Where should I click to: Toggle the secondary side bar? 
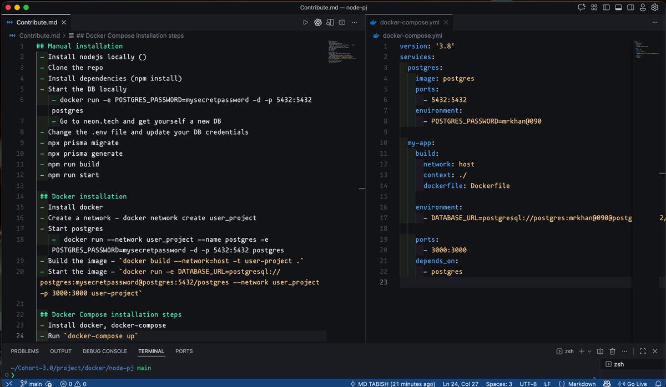pos(629,7)
